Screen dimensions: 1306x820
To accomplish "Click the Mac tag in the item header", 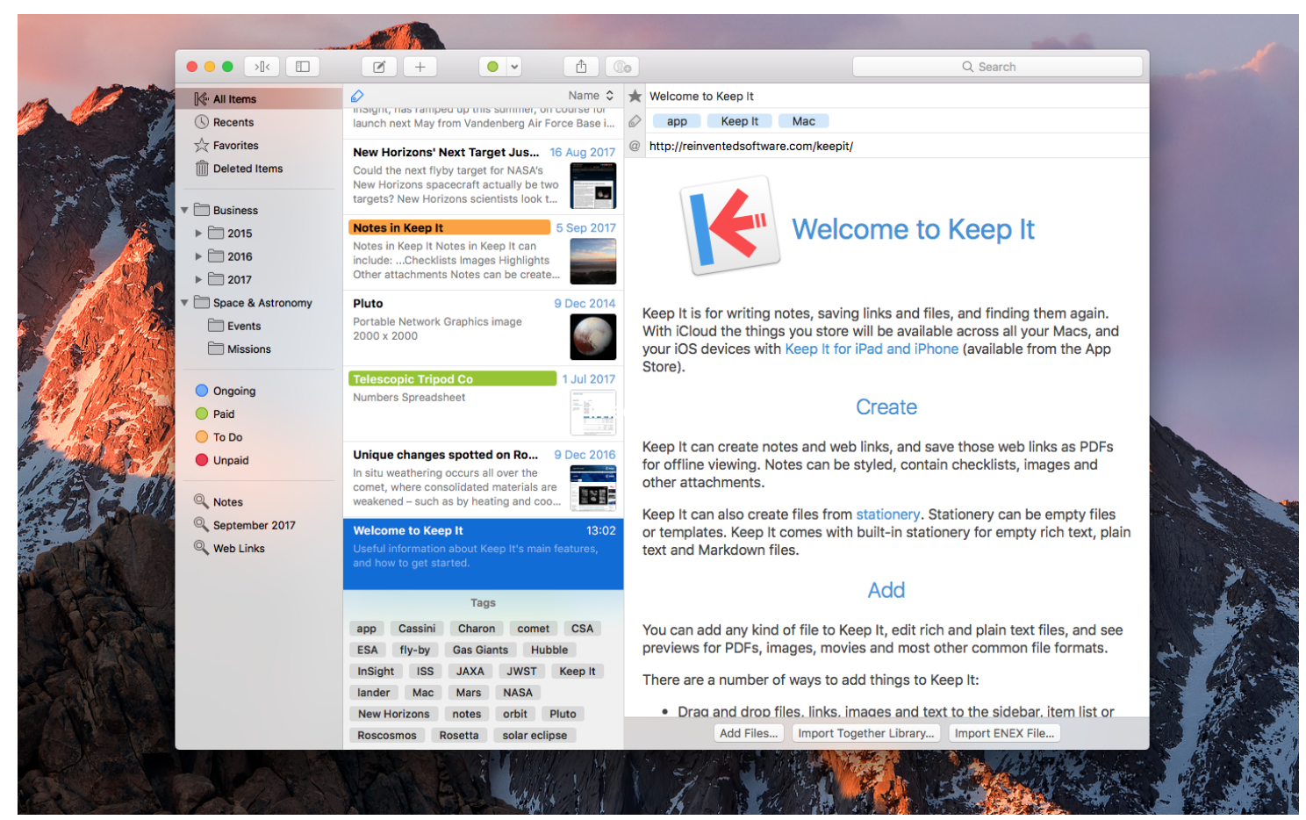I will point(804,121).
